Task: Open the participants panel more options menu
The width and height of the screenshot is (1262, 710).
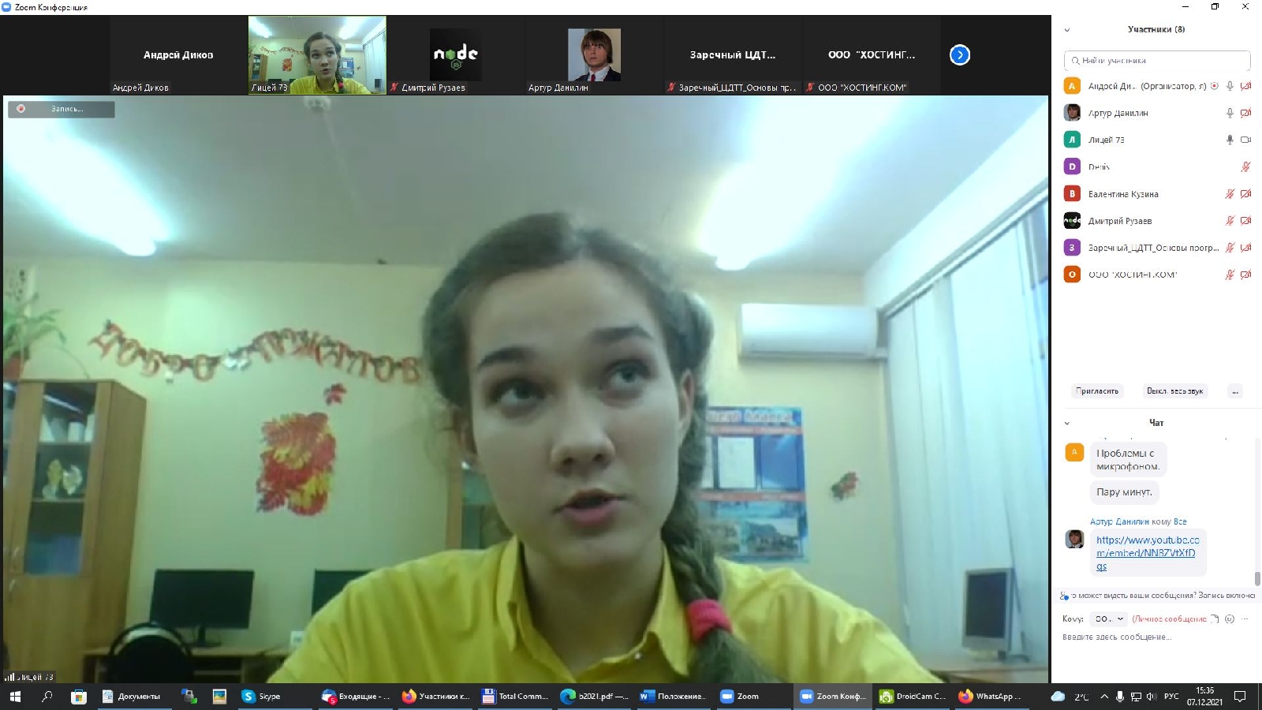Action: click(x=1234, y=391)
